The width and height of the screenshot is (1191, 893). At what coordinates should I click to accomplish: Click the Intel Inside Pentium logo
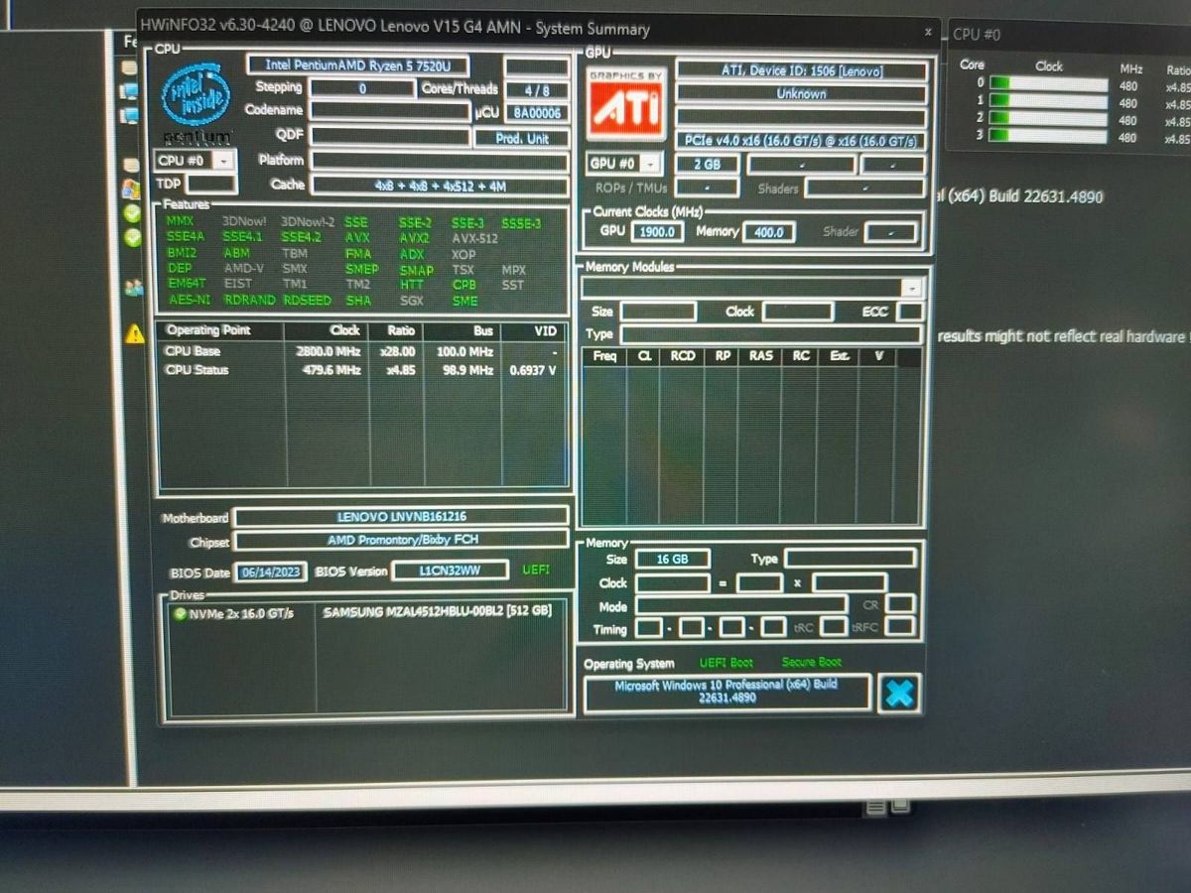[x=197, y=101]
